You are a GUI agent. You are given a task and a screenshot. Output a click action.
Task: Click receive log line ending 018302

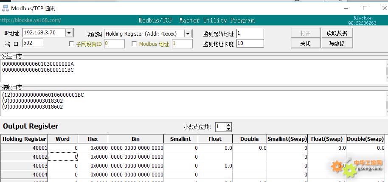pyautogui.click(x=32, y=101)
